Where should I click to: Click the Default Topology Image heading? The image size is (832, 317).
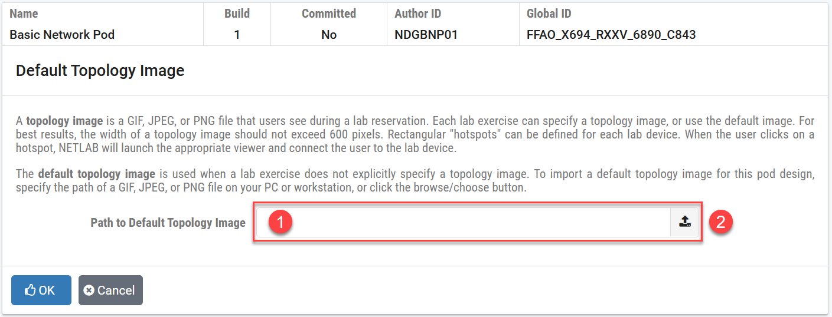tap(100, 71)
